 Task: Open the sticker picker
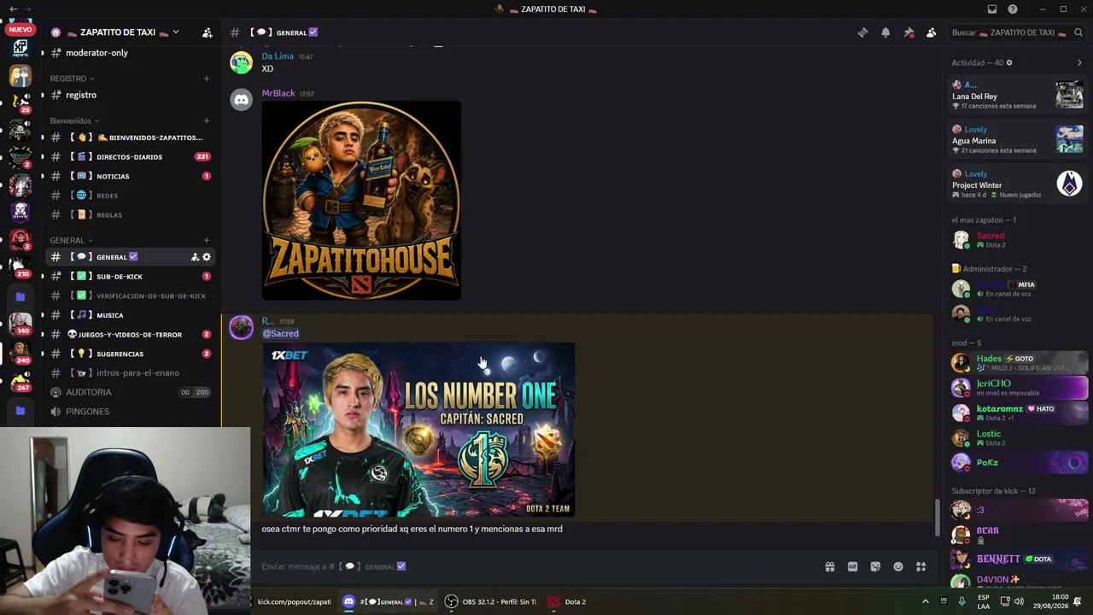(x=875, y=566)
